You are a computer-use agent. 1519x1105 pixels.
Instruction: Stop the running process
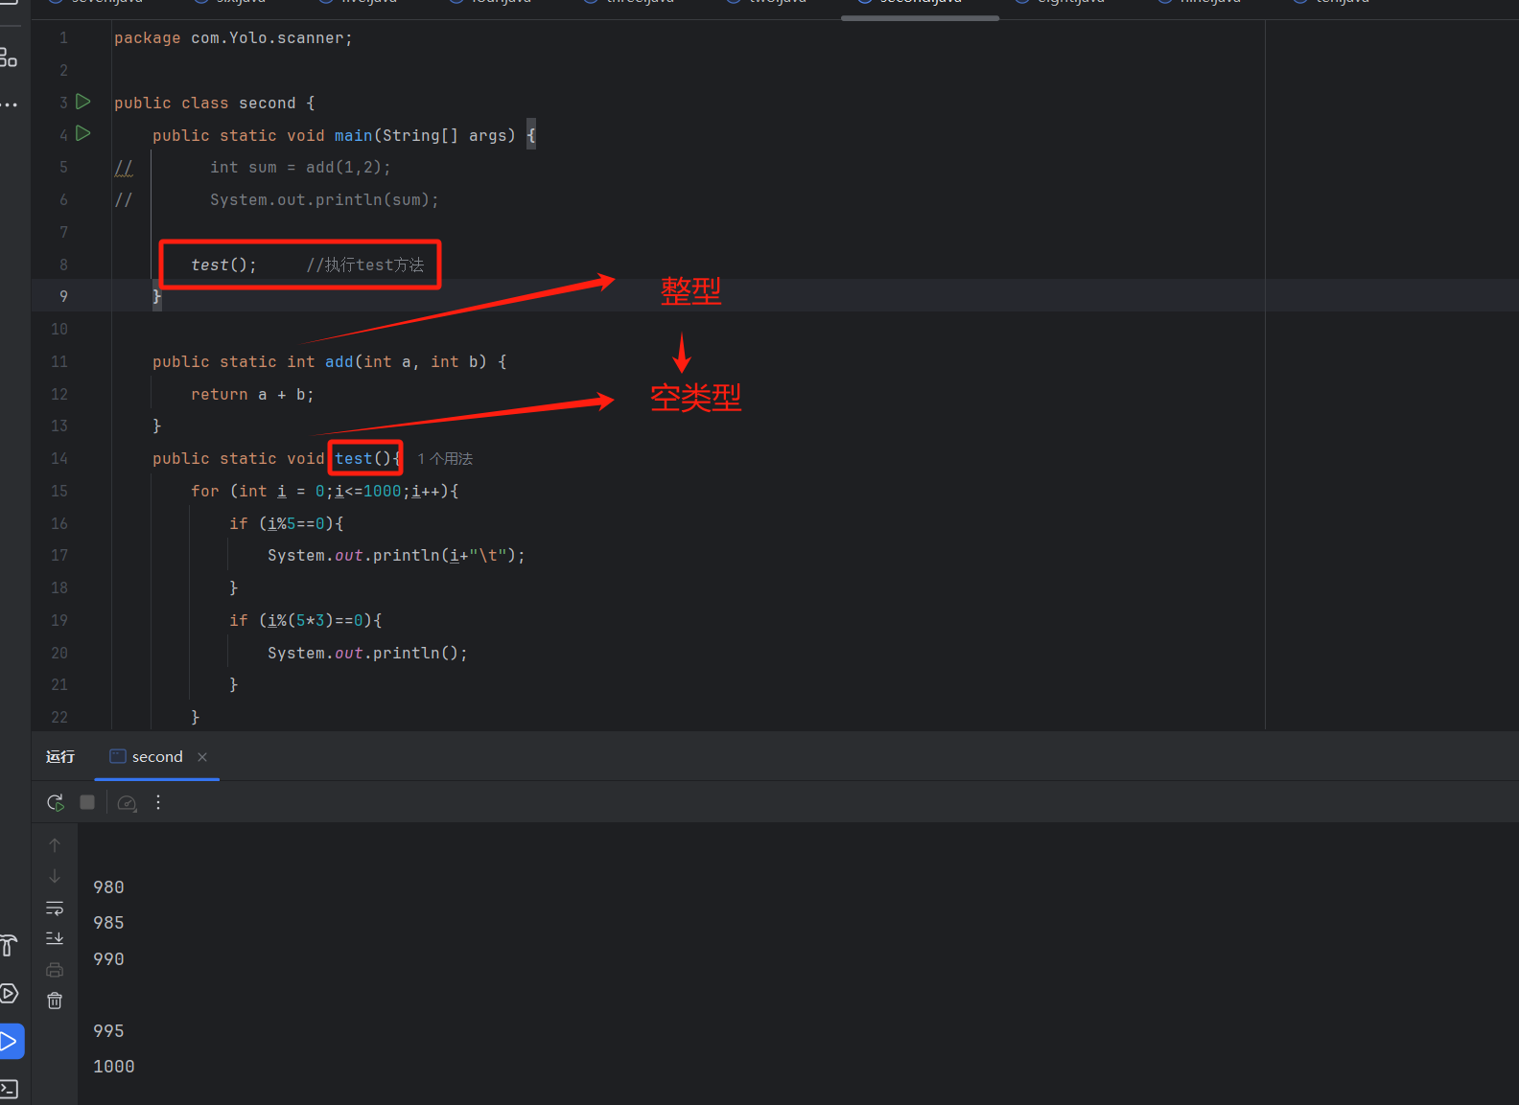tap(87, 802)
